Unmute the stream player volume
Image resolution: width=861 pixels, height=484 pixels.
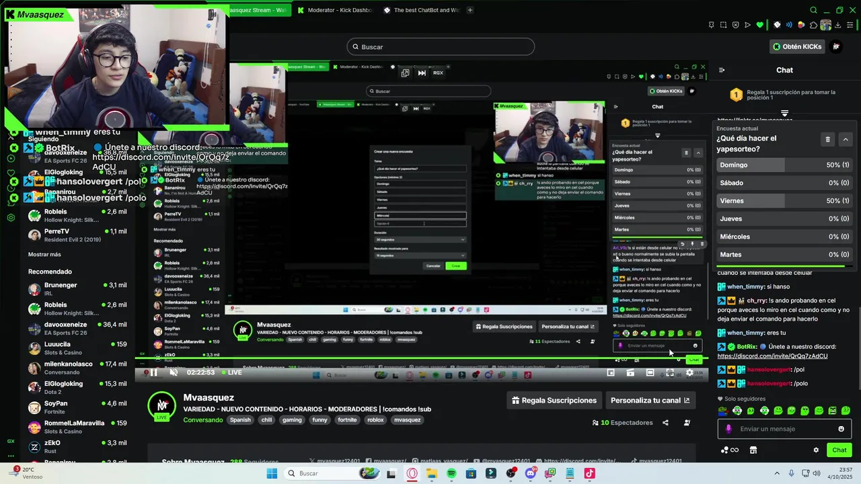[174, 372]
